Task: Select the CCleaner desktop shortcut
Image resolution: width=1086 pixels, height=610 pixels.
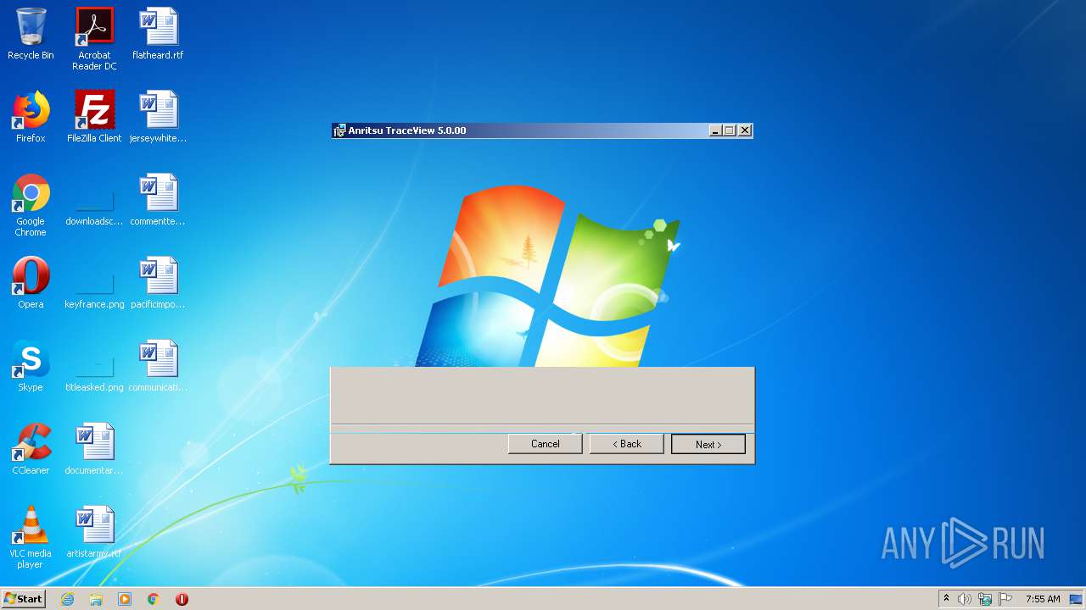Action: point(31,449)
